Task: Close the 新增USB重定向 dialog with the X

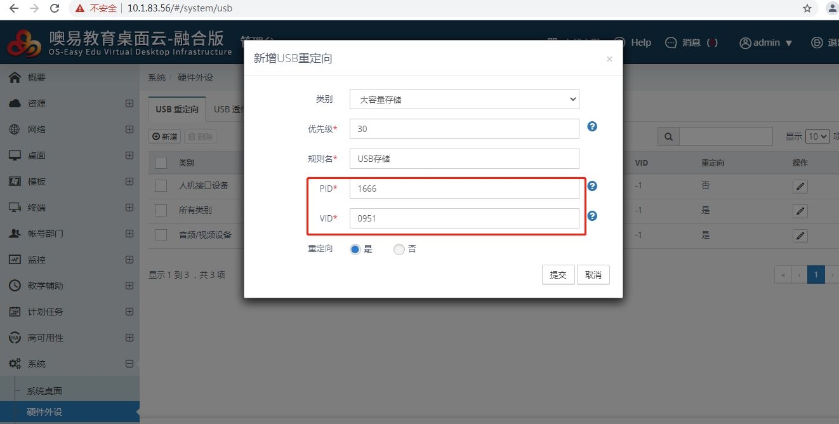Action: [x=609, y=59]
